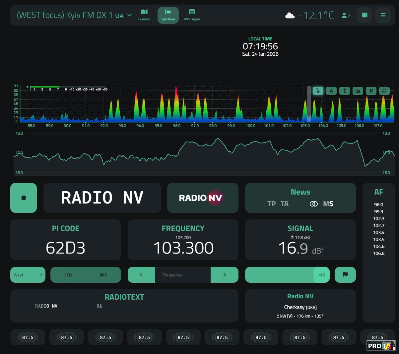The height and width of the screenshot is (354, 399).
Task: Open the RDS Logger tab
Action: (192, 15)
